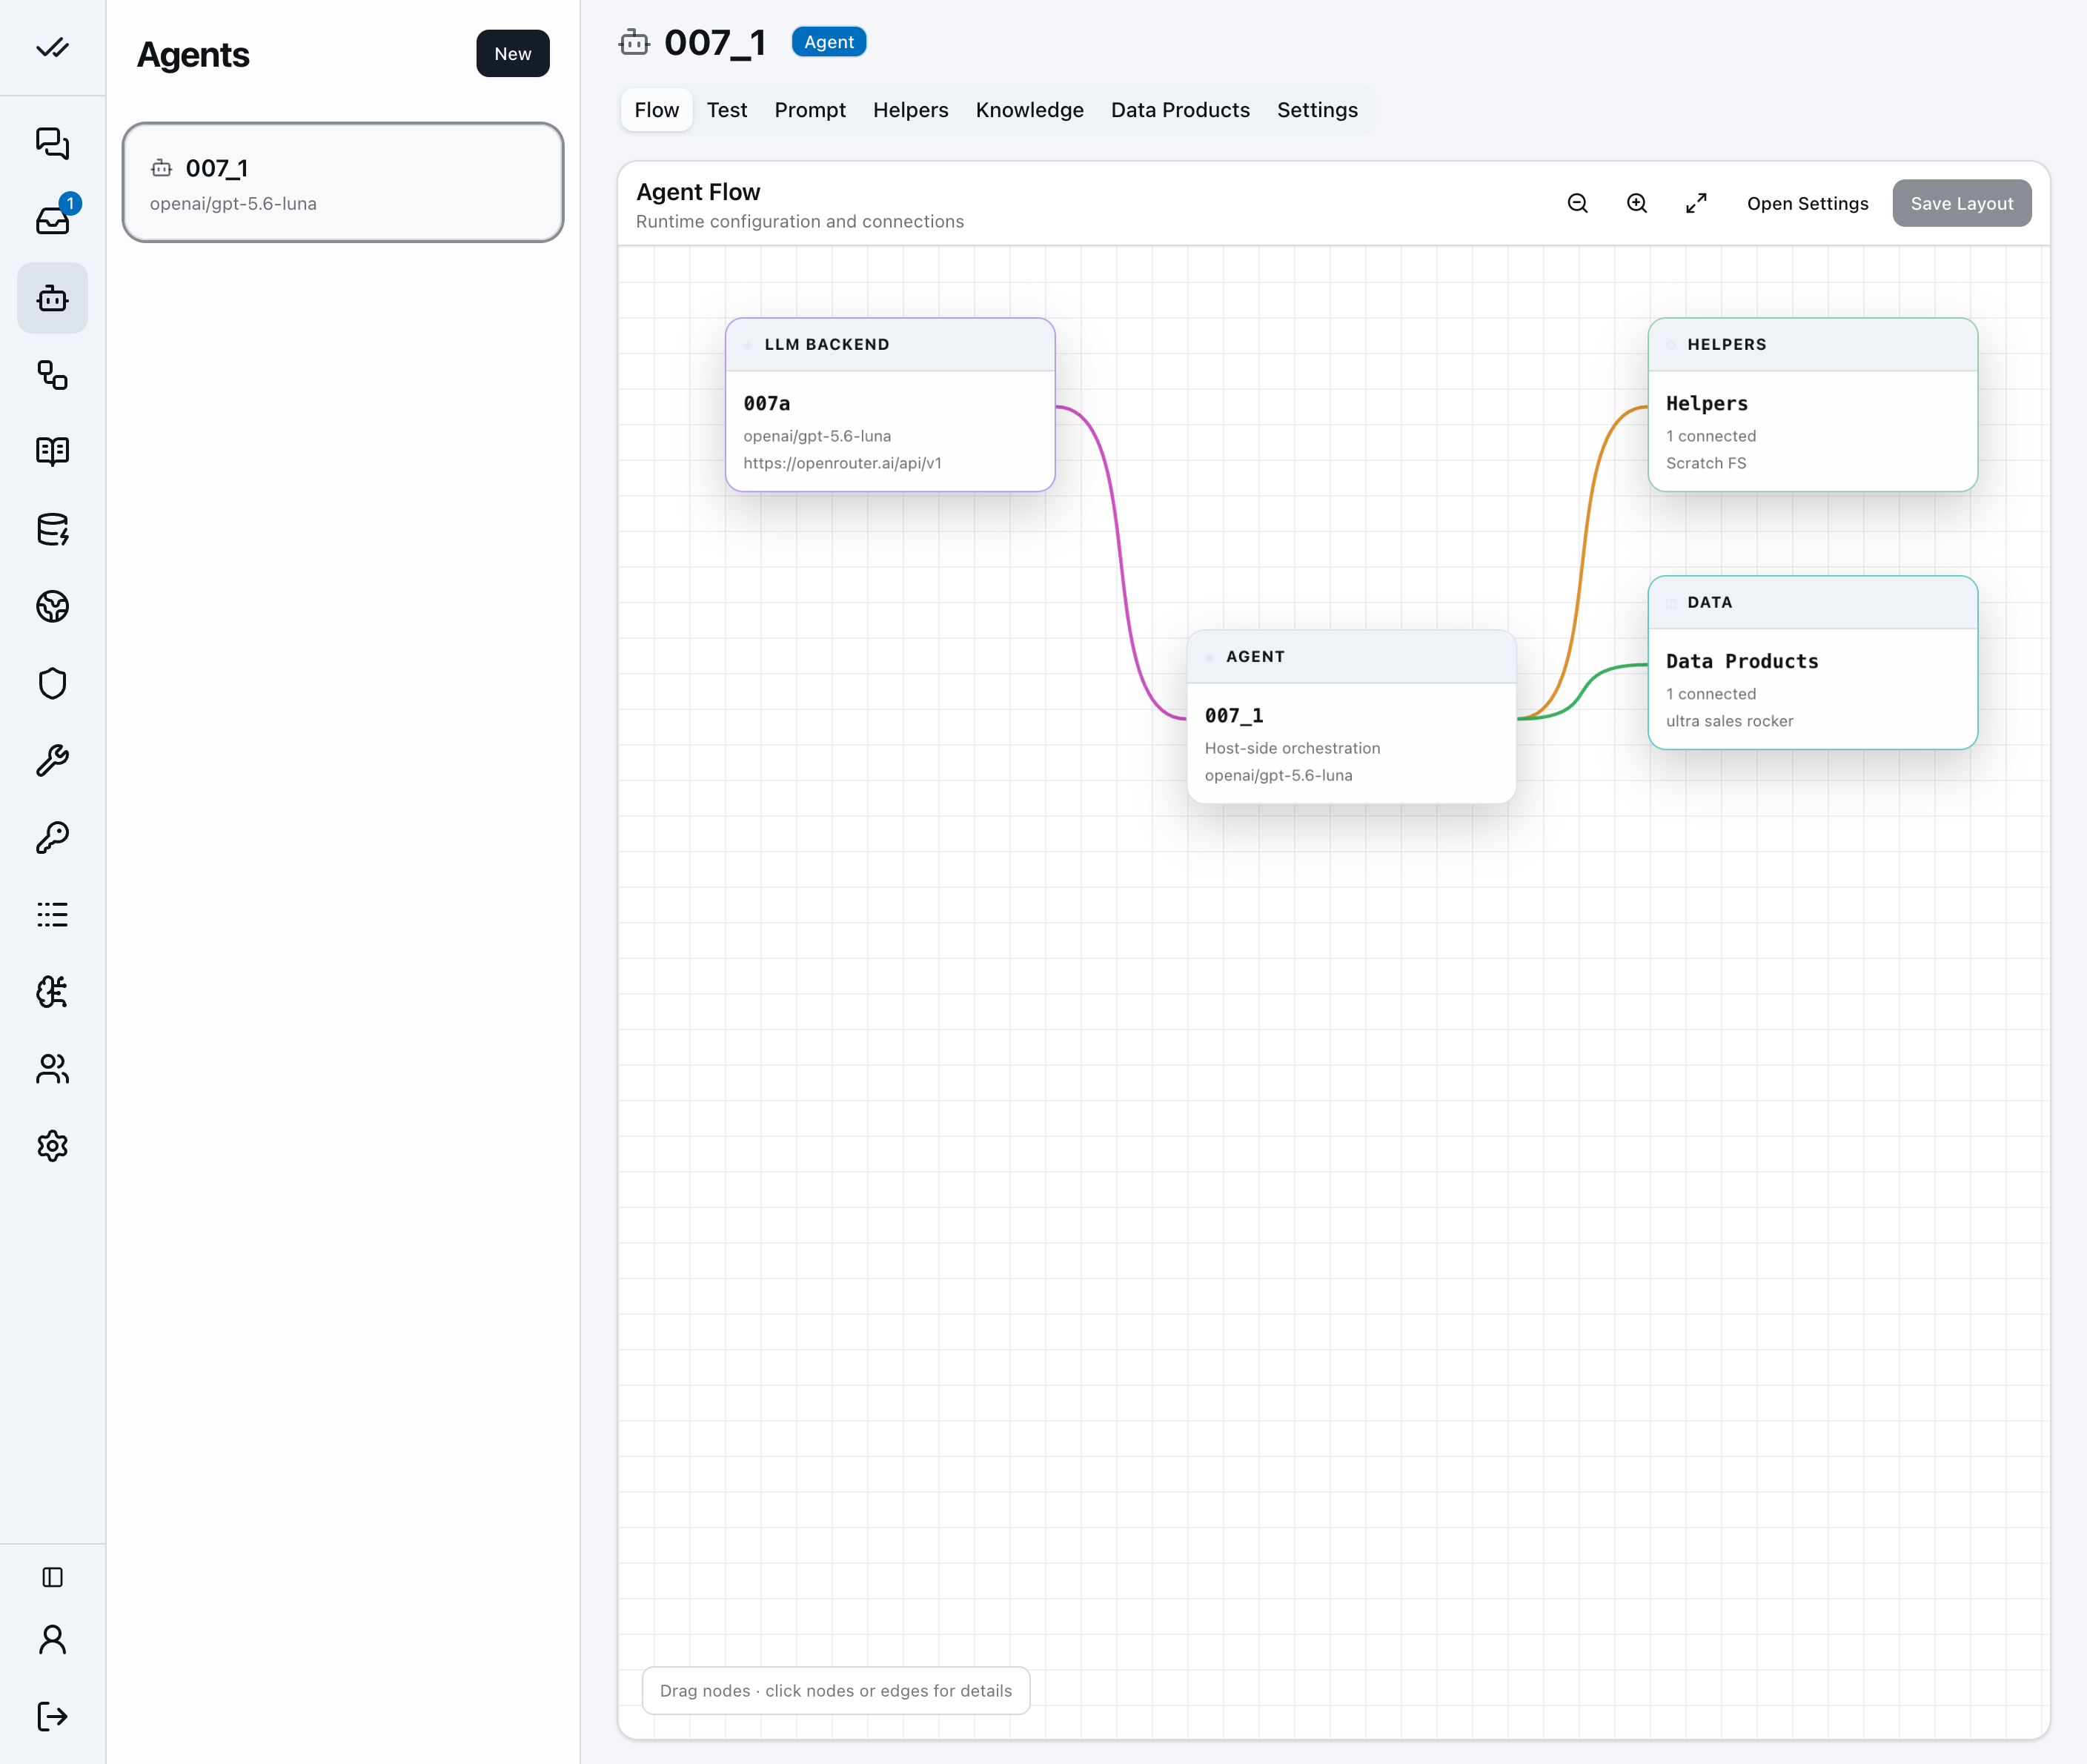Open the Helpers tab

pos(910,110)
